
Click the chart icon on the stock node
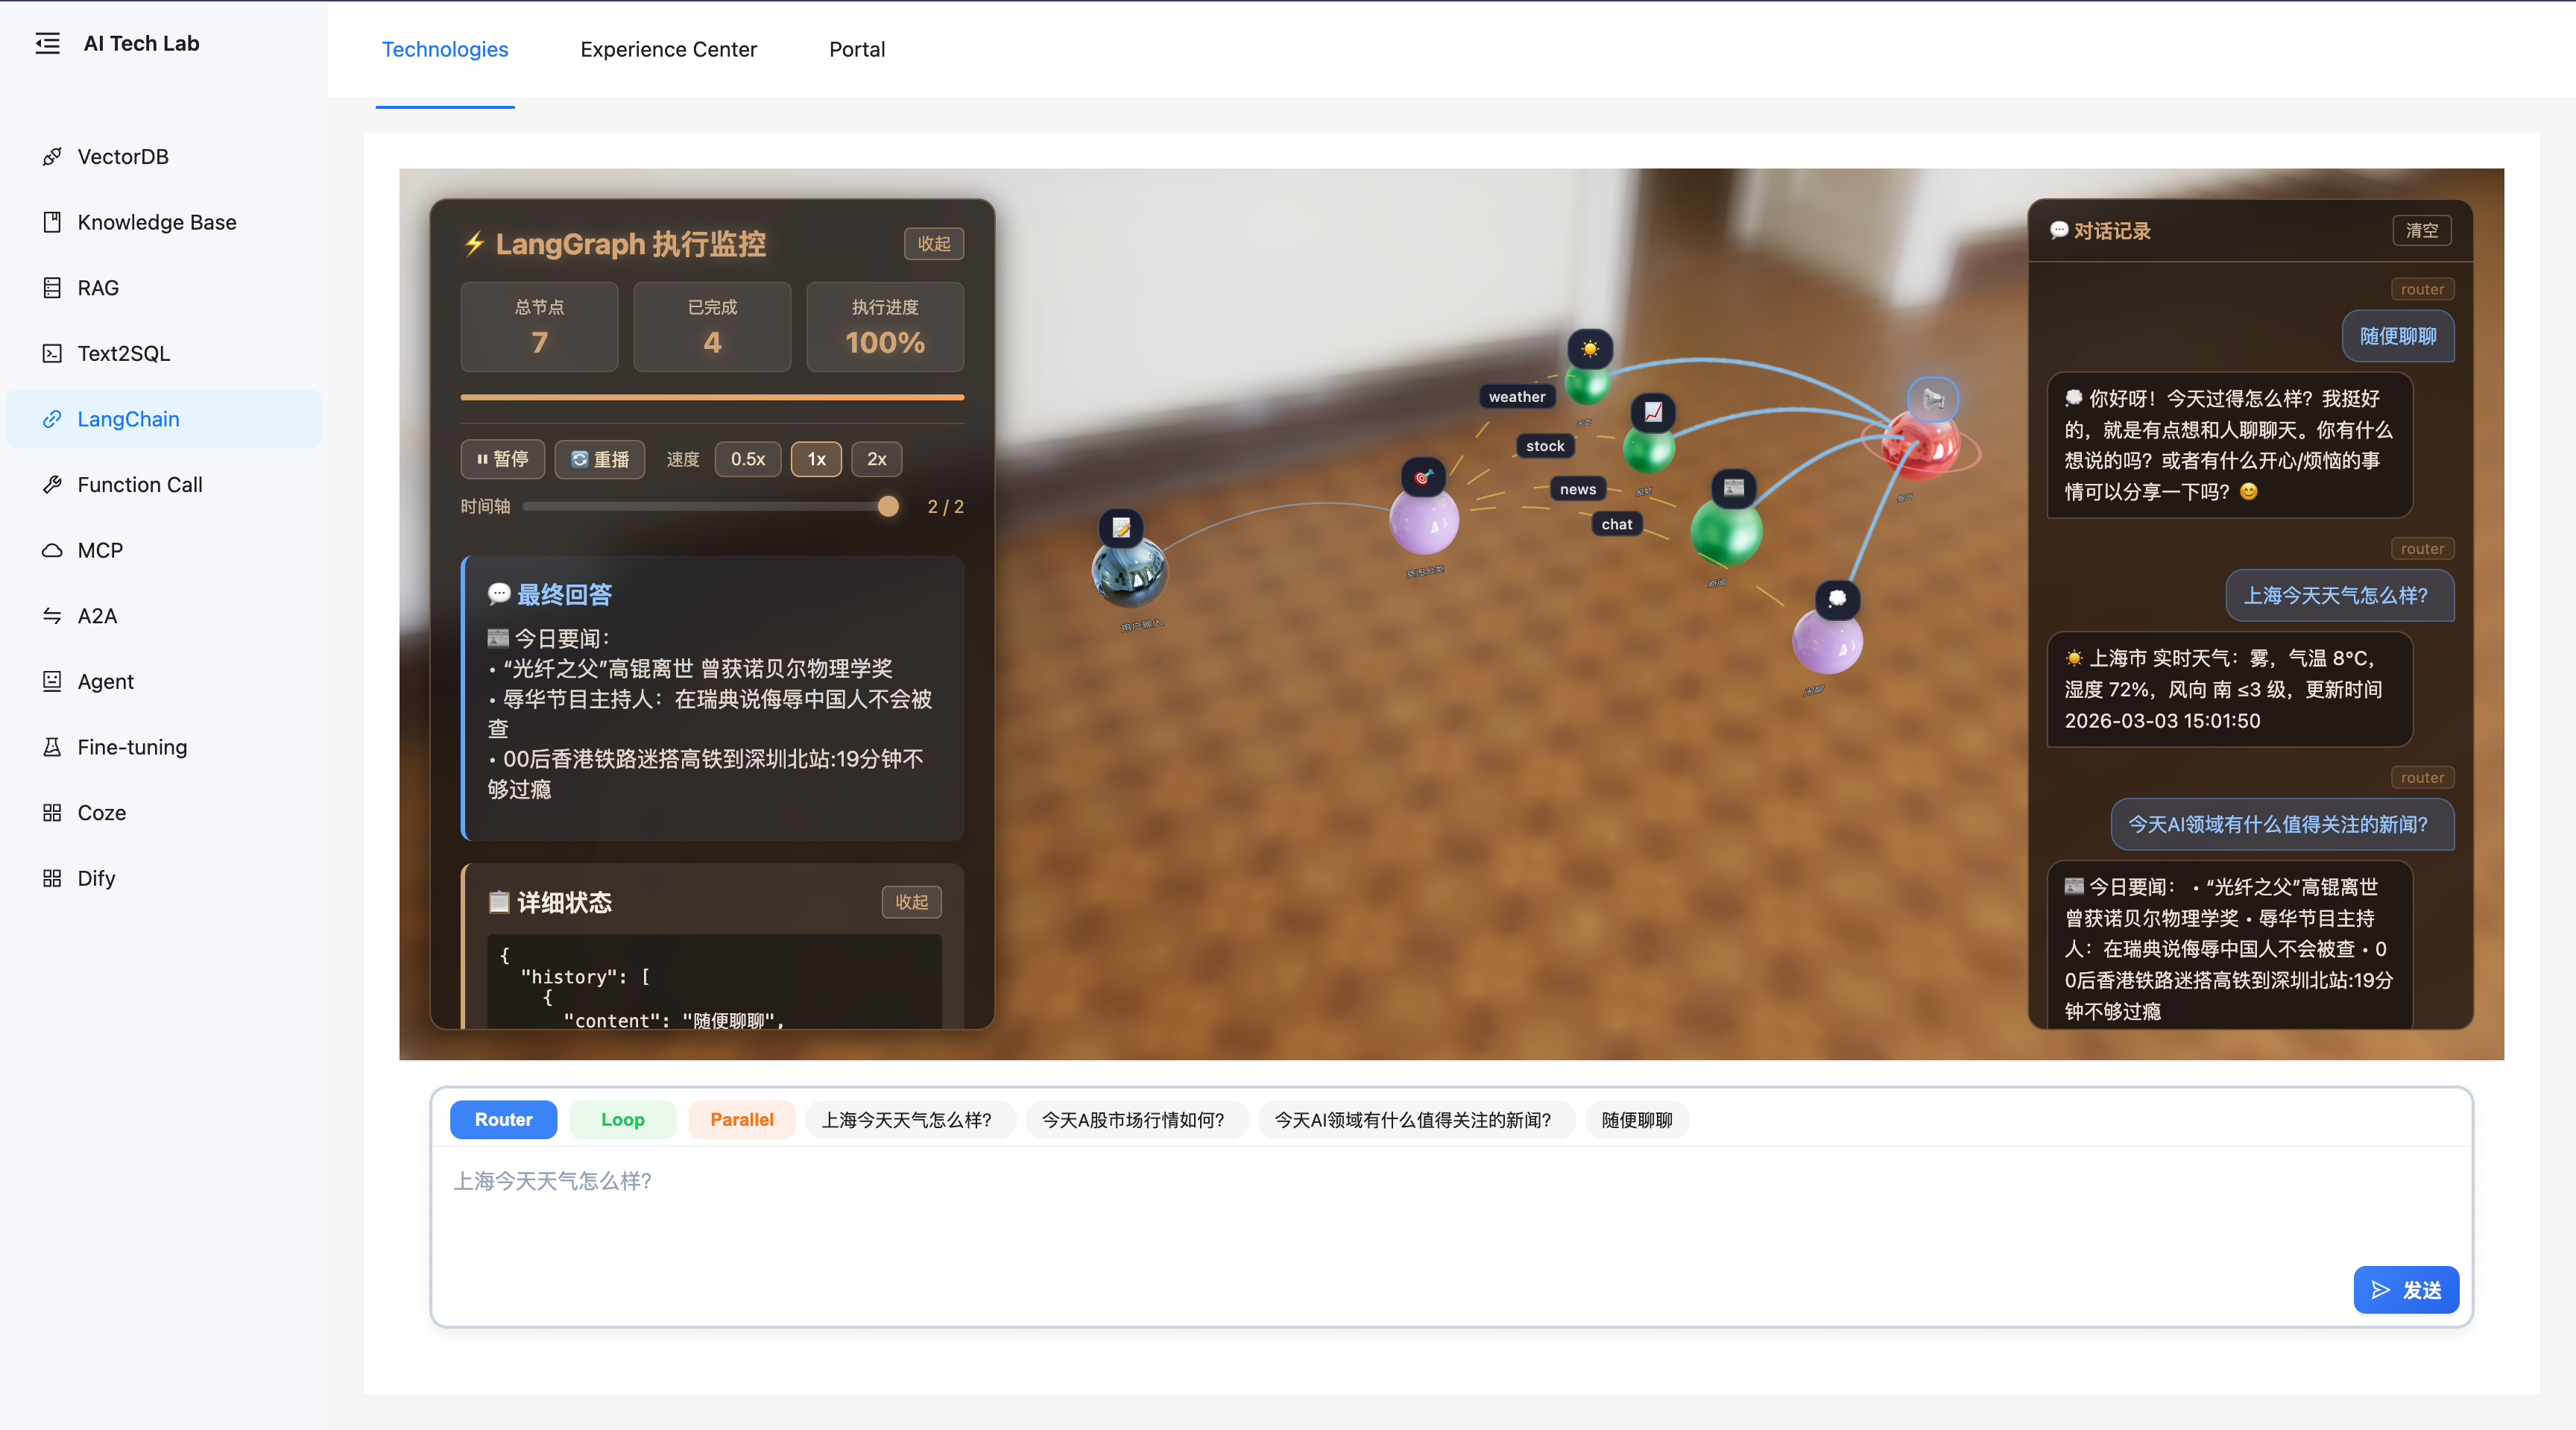point(1653,412)
